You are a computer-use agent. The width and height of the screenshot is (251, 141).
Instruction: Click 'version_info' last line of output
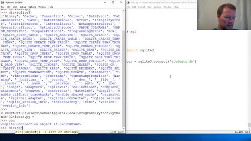coord(15,105)
